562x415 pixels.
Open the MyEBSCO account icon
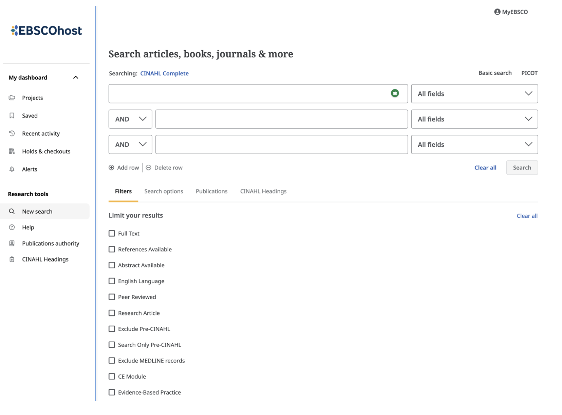[x=497, y=12]
